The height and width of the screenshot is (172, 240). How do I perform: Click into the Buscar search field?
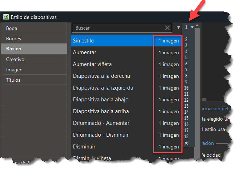118,28
